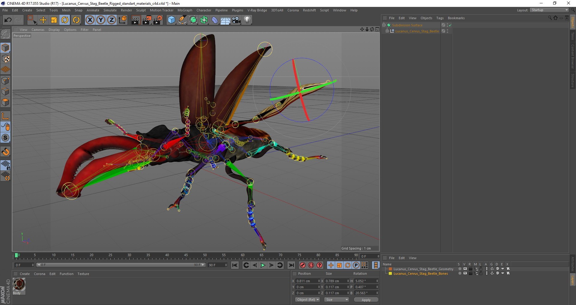576x305 pixels.
Task: Click the Rotation H value stepper arrows
Action: pyautogui.click(x=377, y=281)
